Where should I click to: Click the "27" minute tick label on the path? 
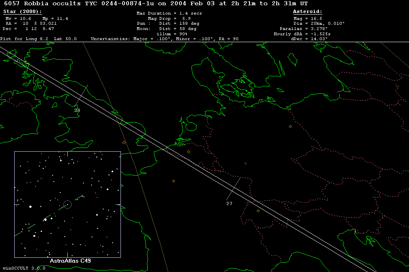[229, 203]
